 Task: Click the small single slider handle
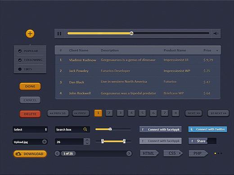tap(110, 129)
